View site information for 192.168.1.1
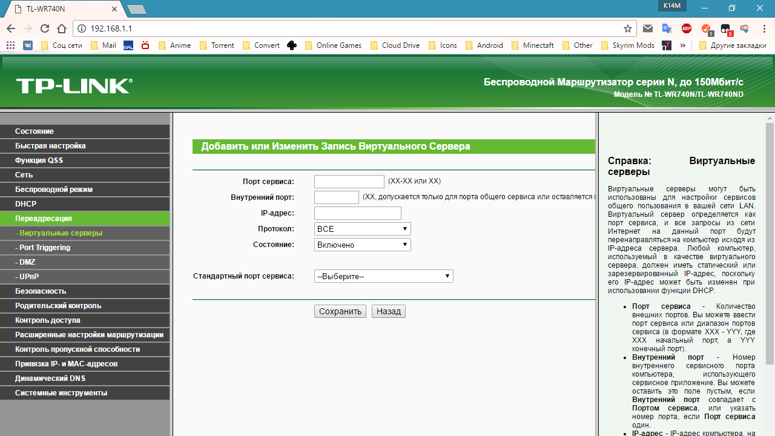This screenshot has width=775, height=436. click(82, 28)
